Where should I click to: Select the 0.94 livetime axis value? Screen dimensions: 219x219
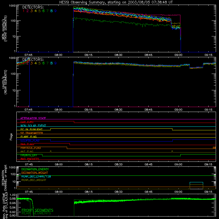point(13,207)
